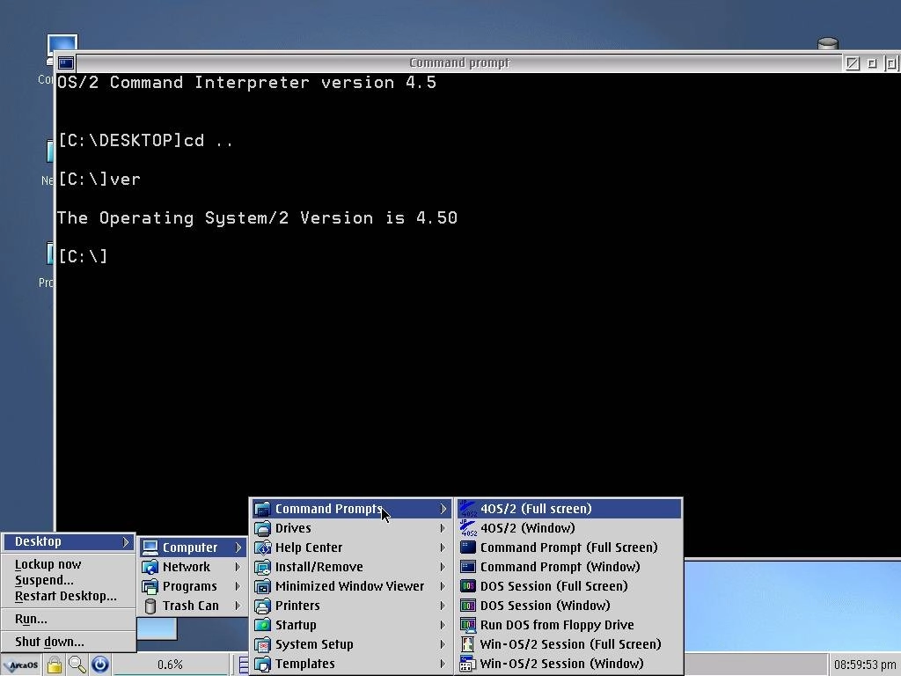Click Win-OS/2 Full Screen session icon
Screen dimensions: 901x676
(468, 644)
